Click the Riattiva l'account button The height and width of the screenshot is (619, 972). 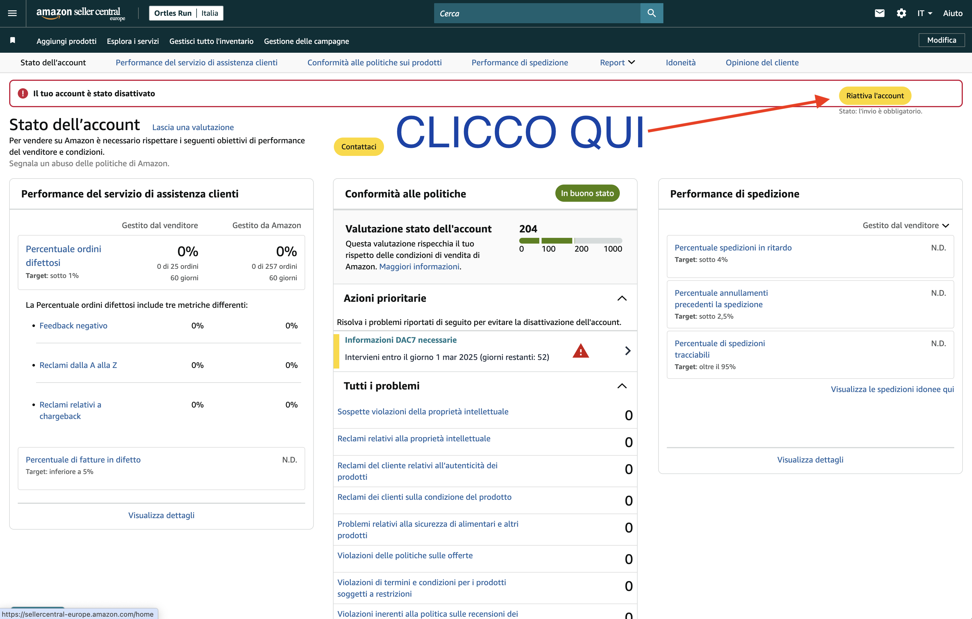[875, 96]
